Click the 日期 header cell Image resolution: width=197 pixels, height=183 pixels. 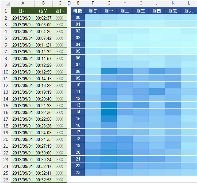tap(23, 11)
